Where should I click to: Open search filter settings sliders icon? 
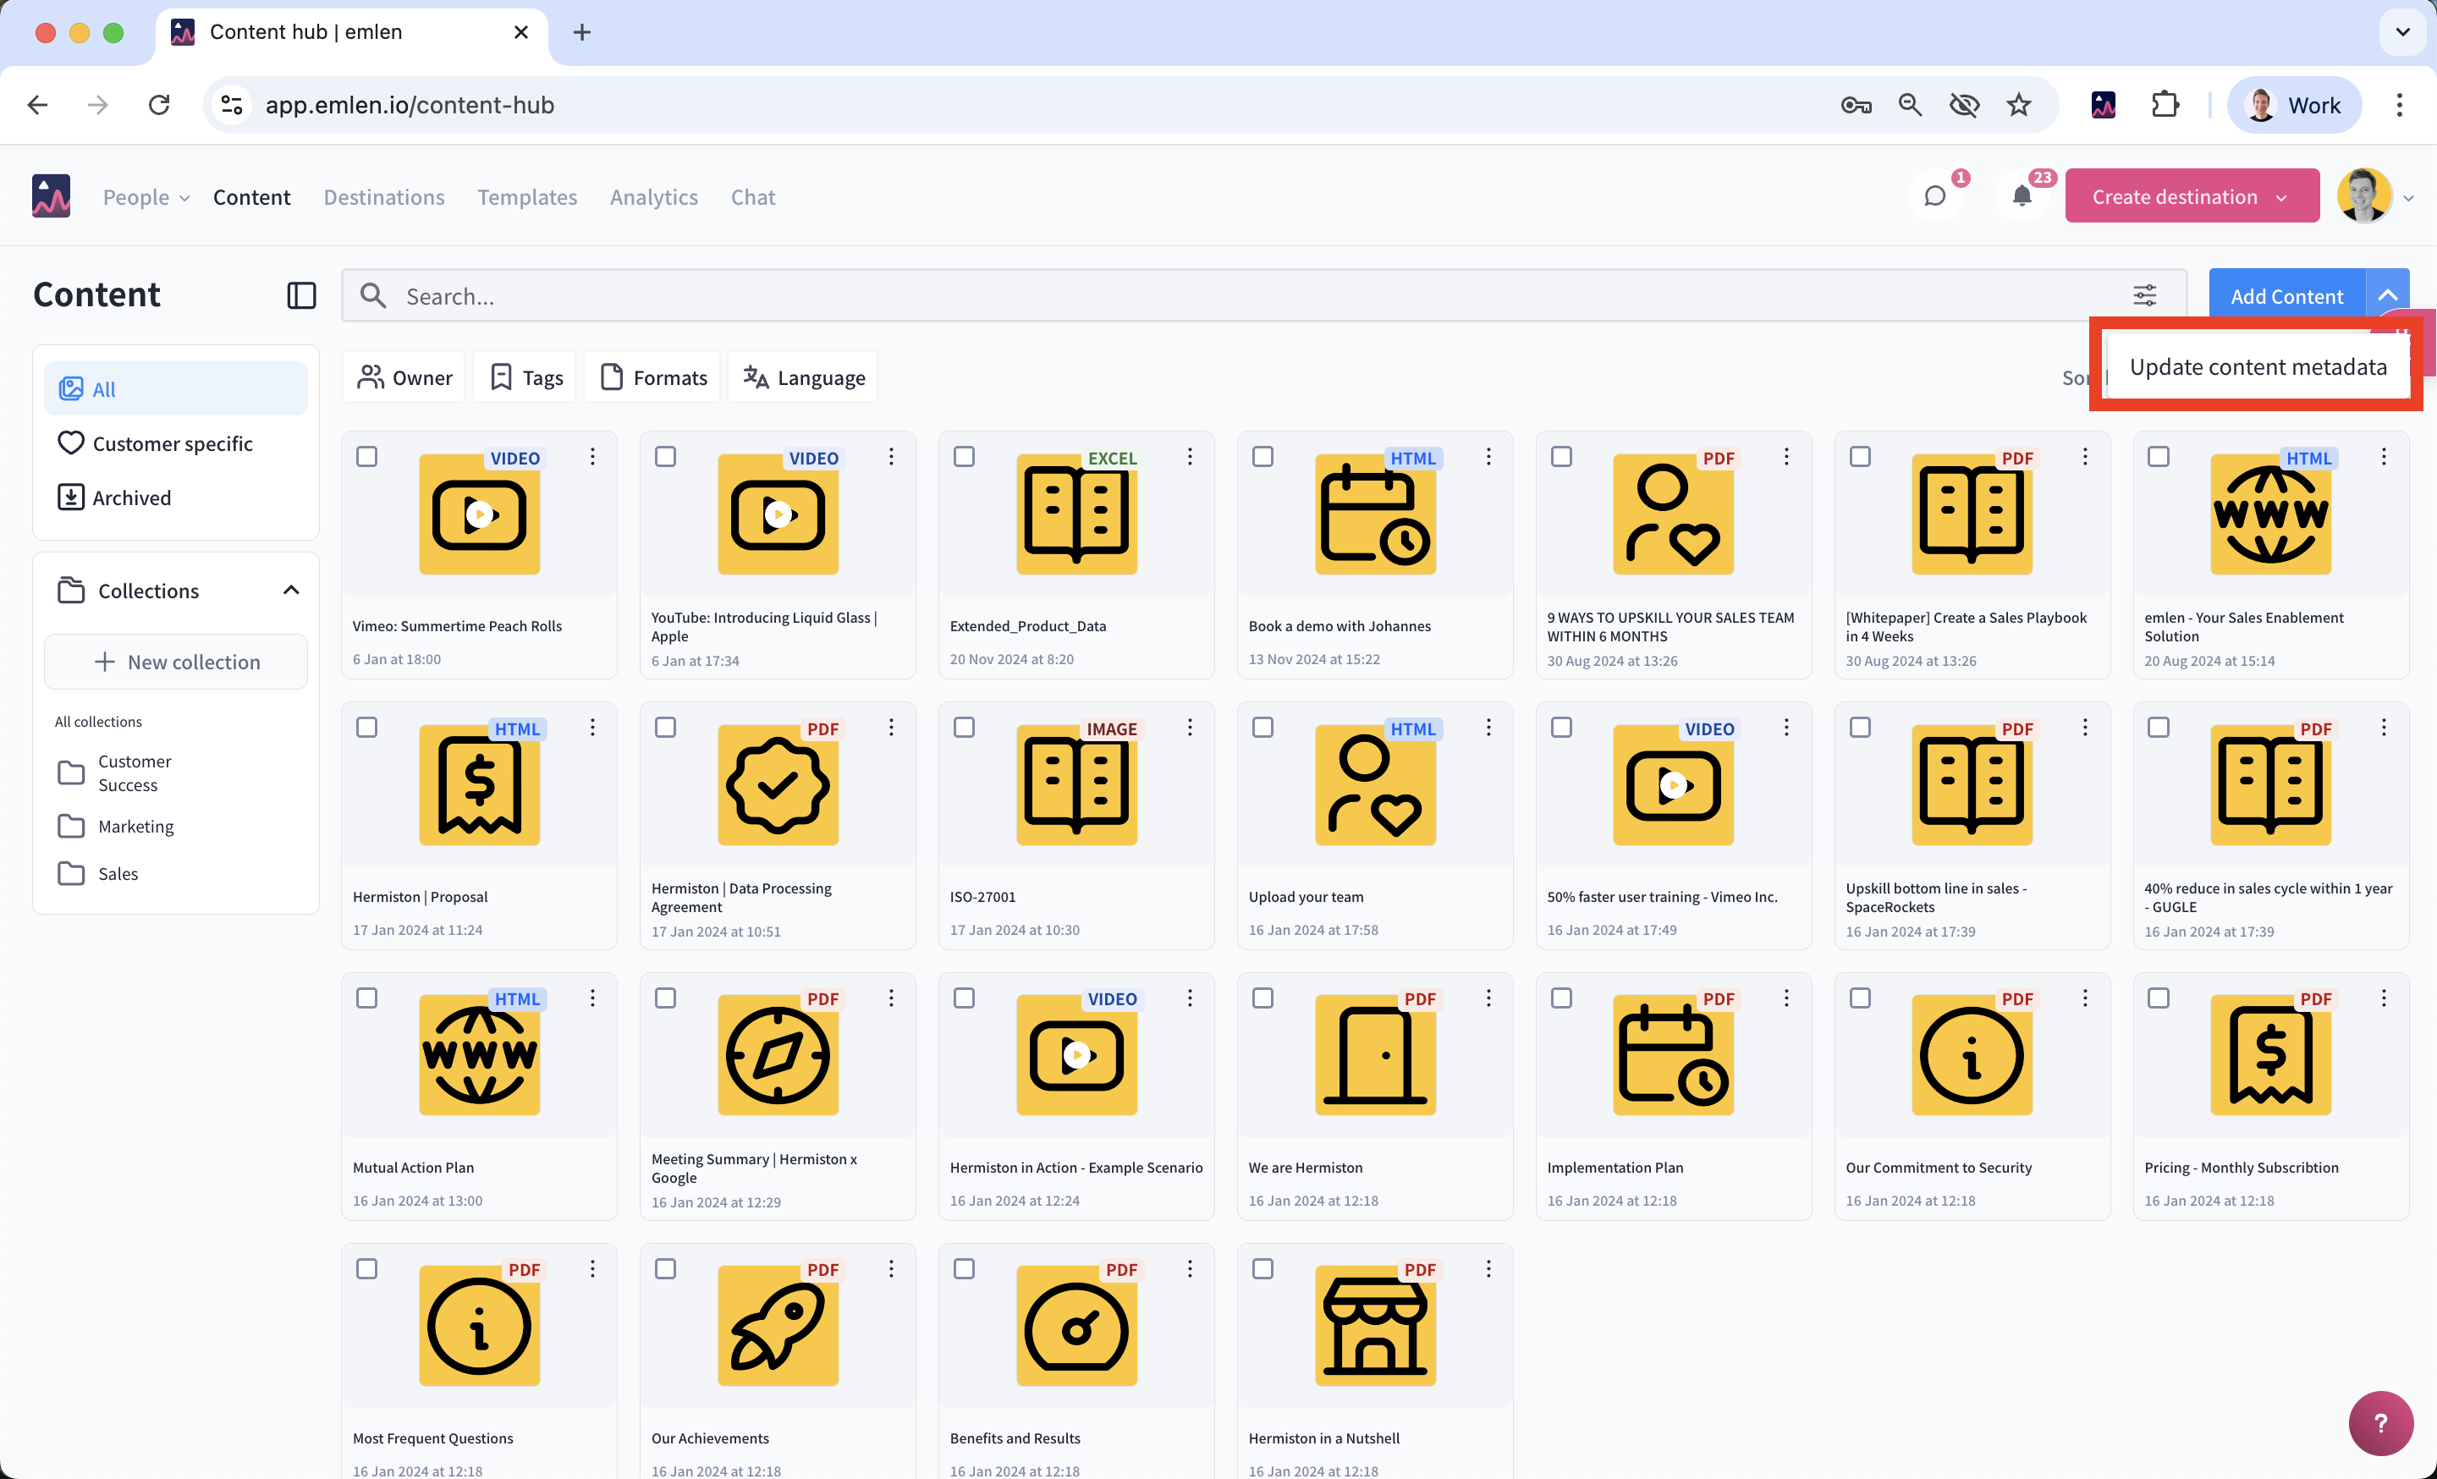(2144, 294)
